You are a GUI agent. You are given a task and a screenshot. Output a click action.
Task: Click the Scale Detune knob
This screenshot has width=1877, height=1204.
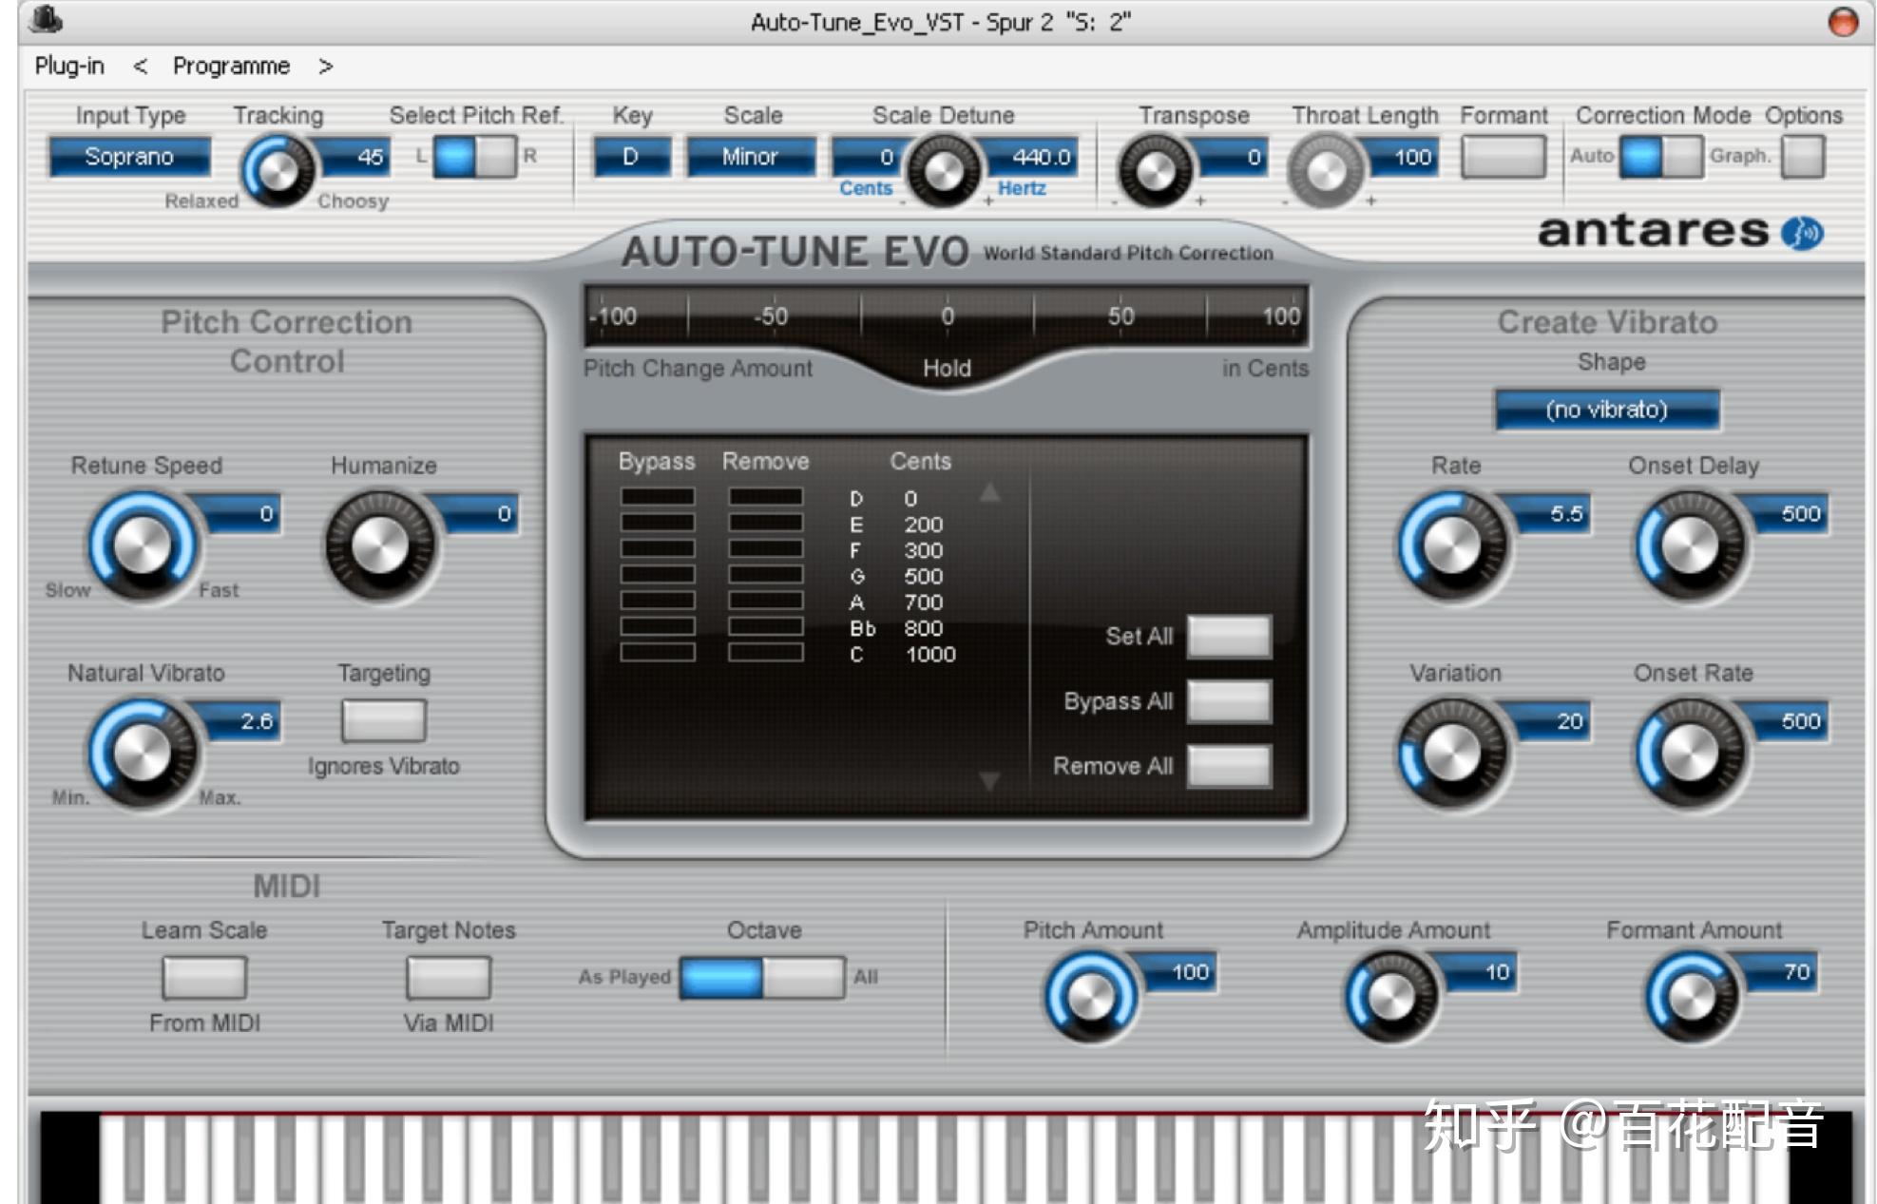pyautogui.click(x=944, y=171)
